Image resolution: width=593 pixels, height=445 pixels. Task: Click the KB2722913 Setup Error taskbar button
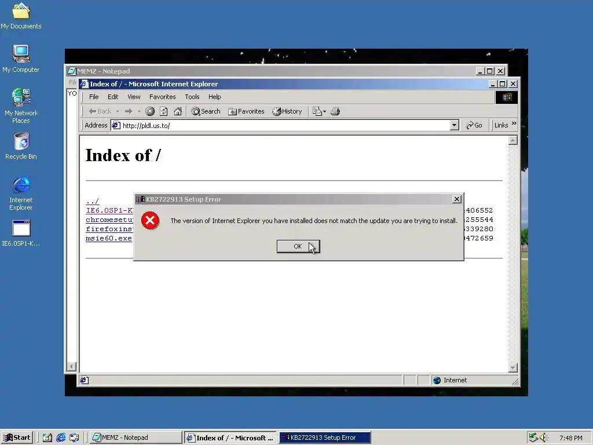[x=325, y=437]
